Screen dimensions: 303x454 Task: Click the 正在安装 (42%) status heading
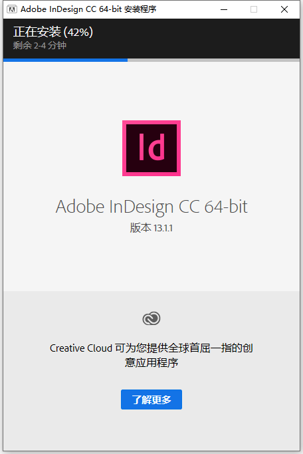53,32
